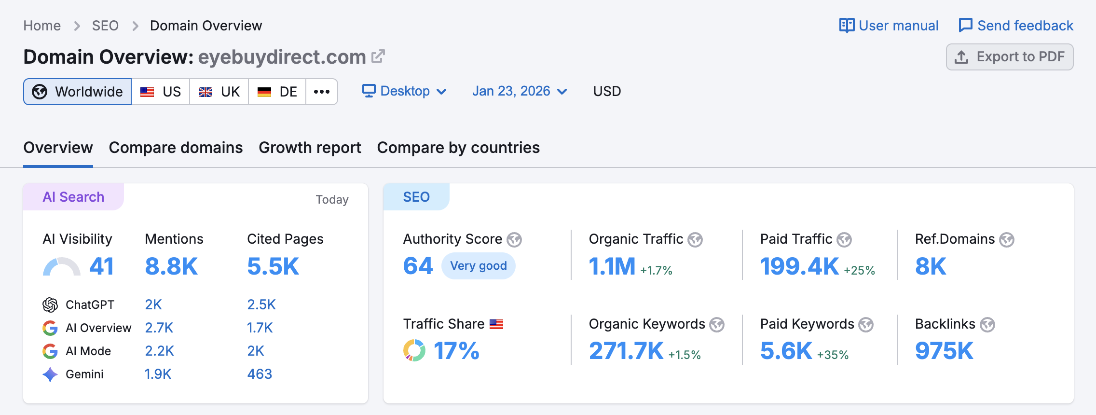Click Gemini mentions value 1.9K
This screenshot has width=1096, height=415.
tap(158, 374)
